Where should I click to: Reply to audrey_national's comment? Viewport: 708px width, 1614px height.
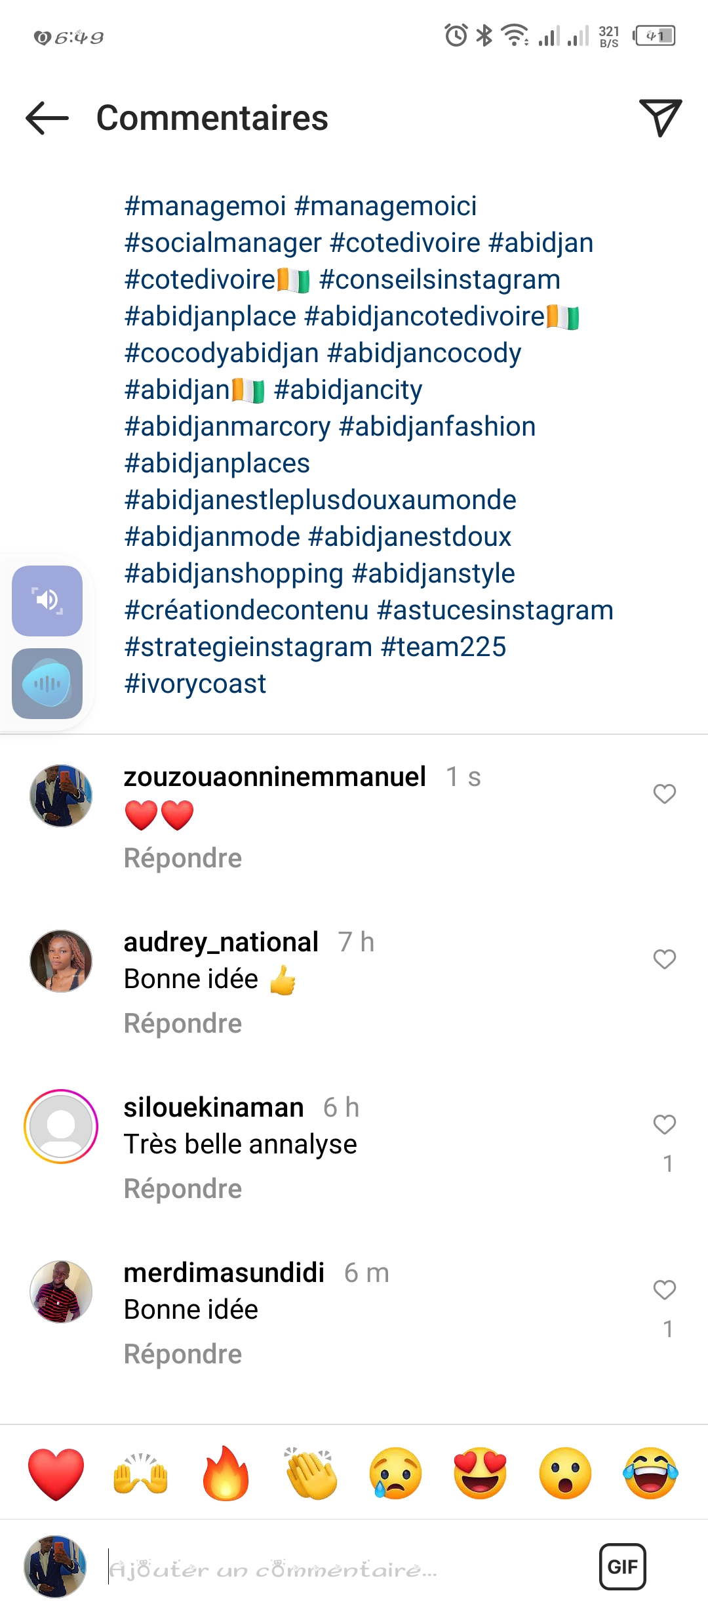pos(183,1024)
